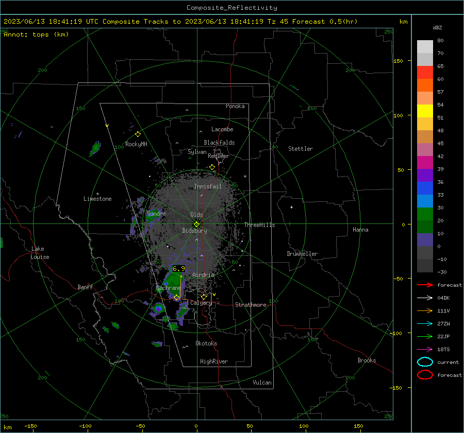Viewport: 464px width, 433px height.
Task: Click the Cochrane city label
Action: [169, 288]
